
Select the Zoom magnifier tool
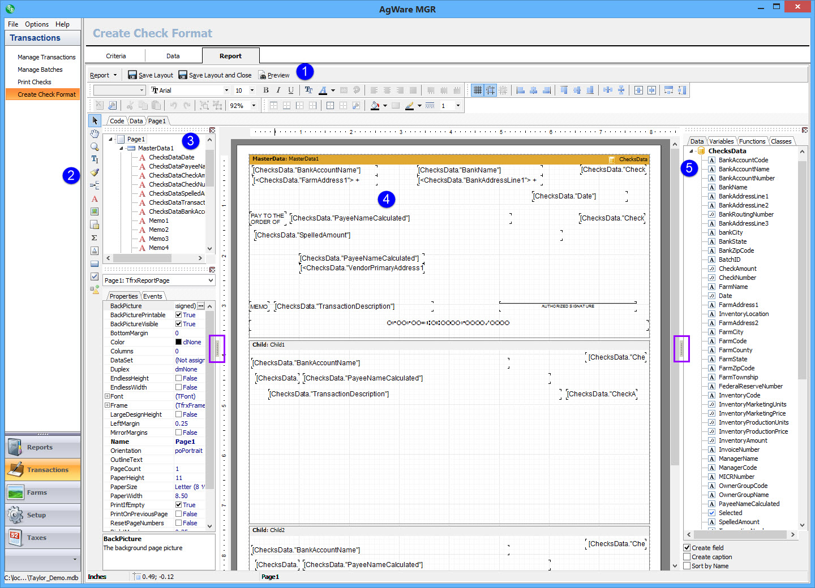(95, 147)
